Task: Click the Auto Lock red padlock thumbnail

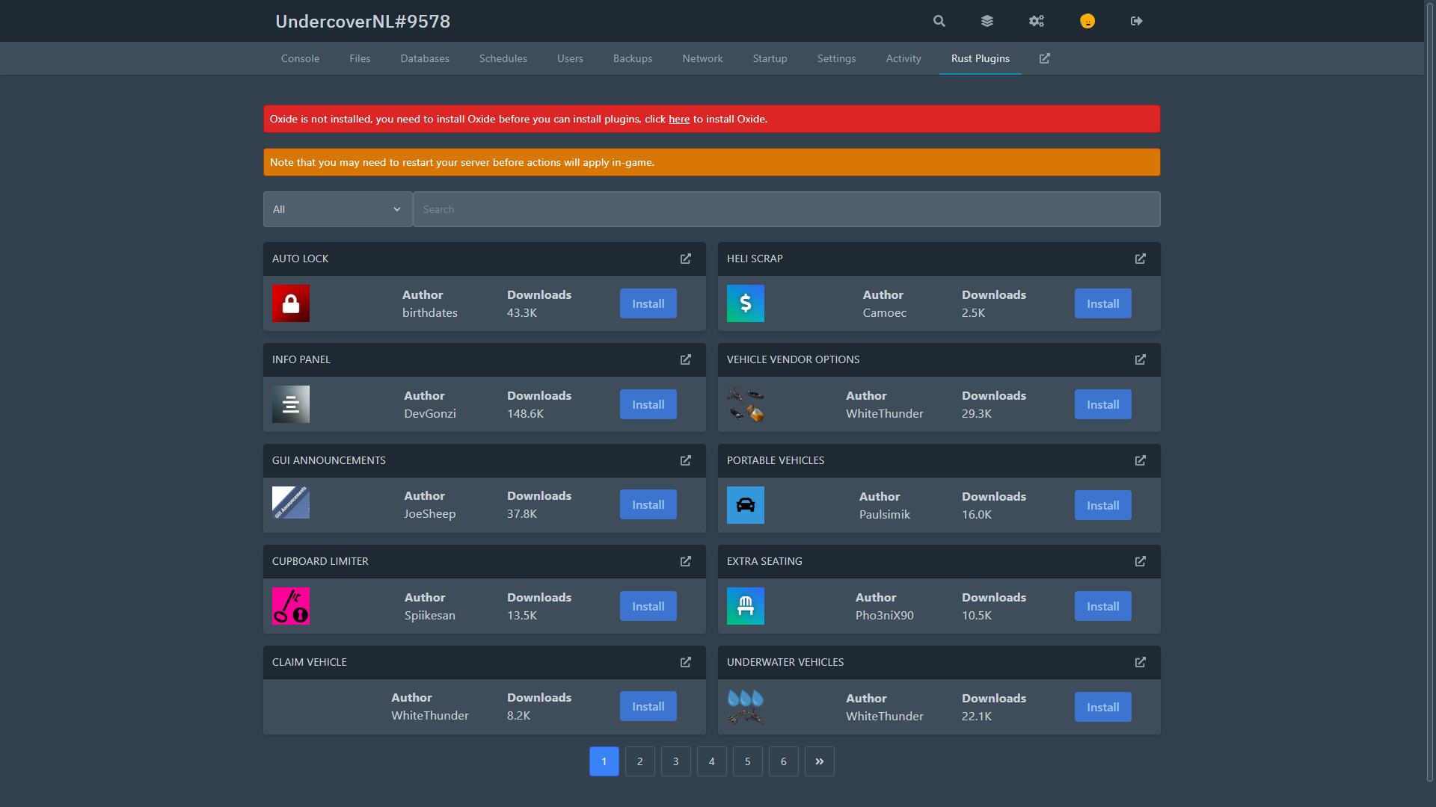Action: pyautogui.click(x=291, y=303)
